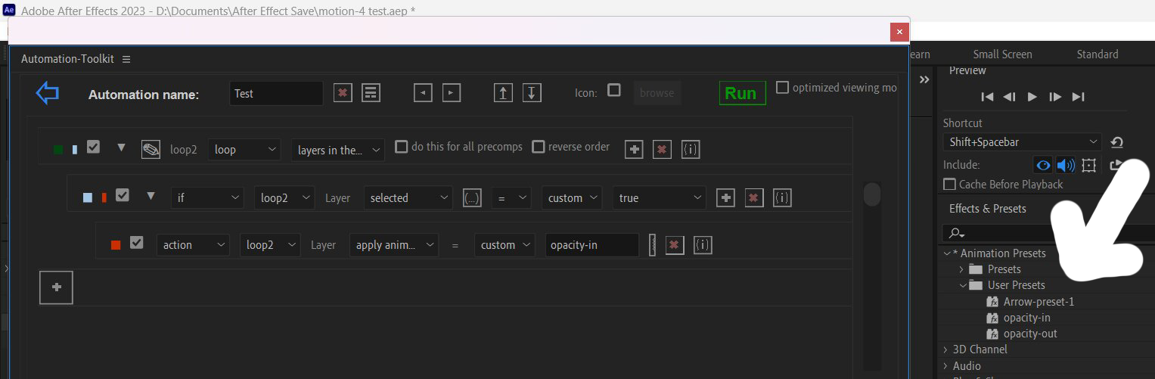Click the Automation name field containing Test

click(276, 94)
